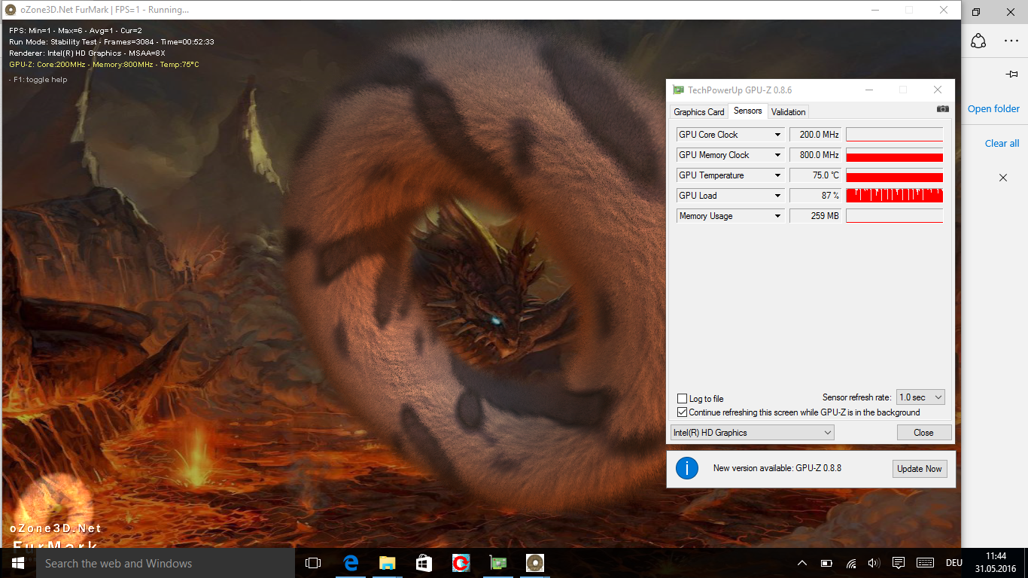The image size is (1028, 578).
Task: Open the Sensor refresh rate dropdown
Action: pos(920,397)
